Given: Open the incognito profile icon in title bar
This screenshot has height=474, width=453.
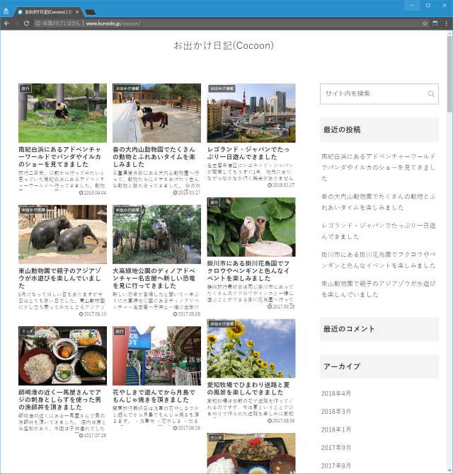Looking at the screenshot, I should [6, 12].
